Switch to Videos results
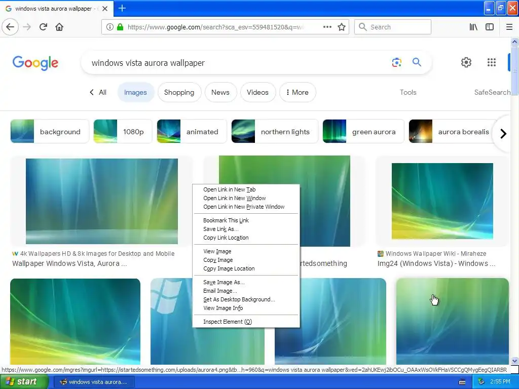Viewport: 519px width, 389px height. click(257, 92)
